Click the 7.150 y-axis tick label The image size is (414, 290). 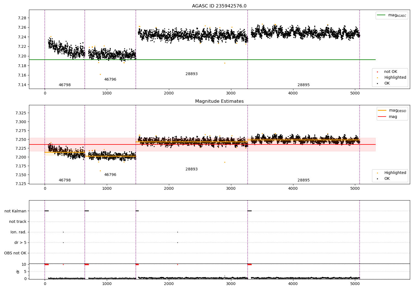tap(21, 175)
